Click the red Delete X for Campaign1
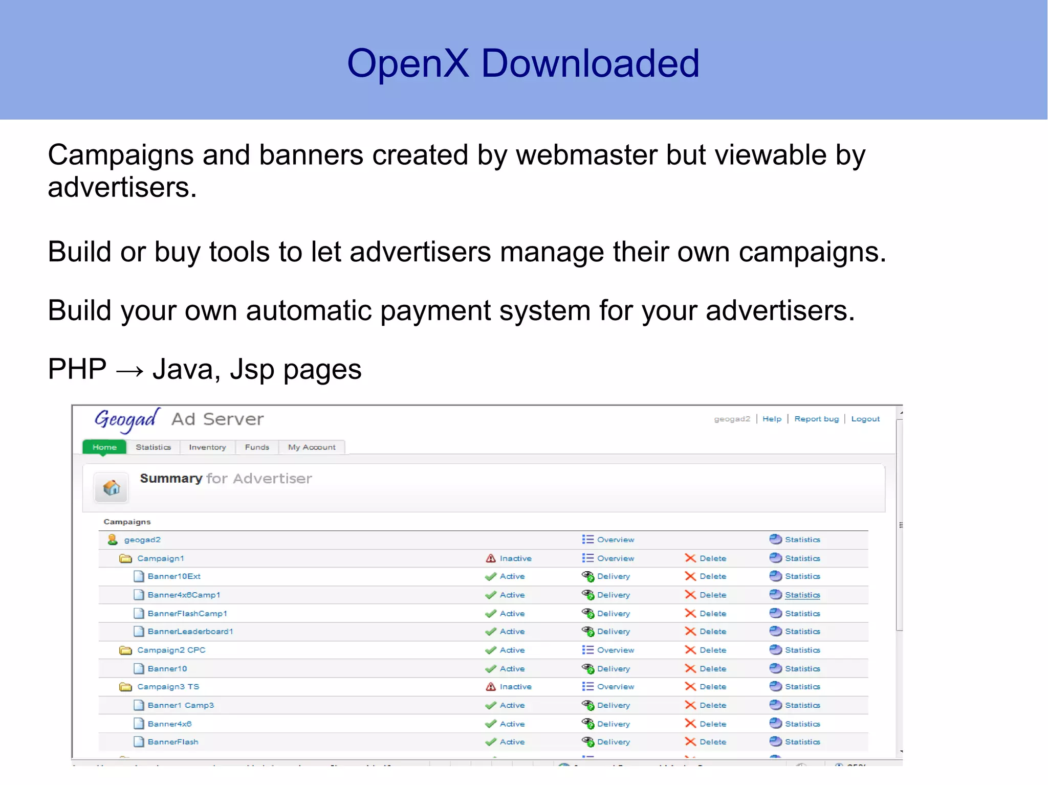This screenshot has width=1048, height=785. [x=690, y=558]
